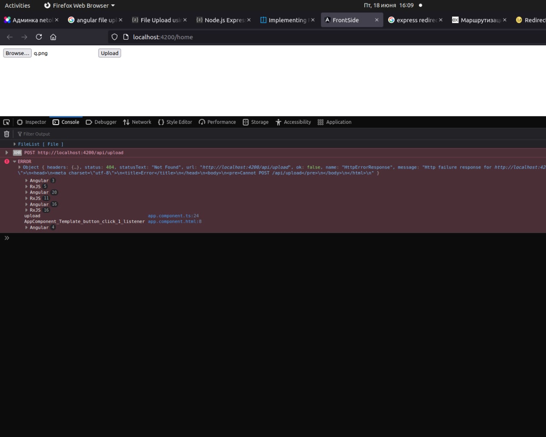Screen dimensions: 546x437
Task: Collapse the ERROR message group
Action: click(x=15, y=162)
